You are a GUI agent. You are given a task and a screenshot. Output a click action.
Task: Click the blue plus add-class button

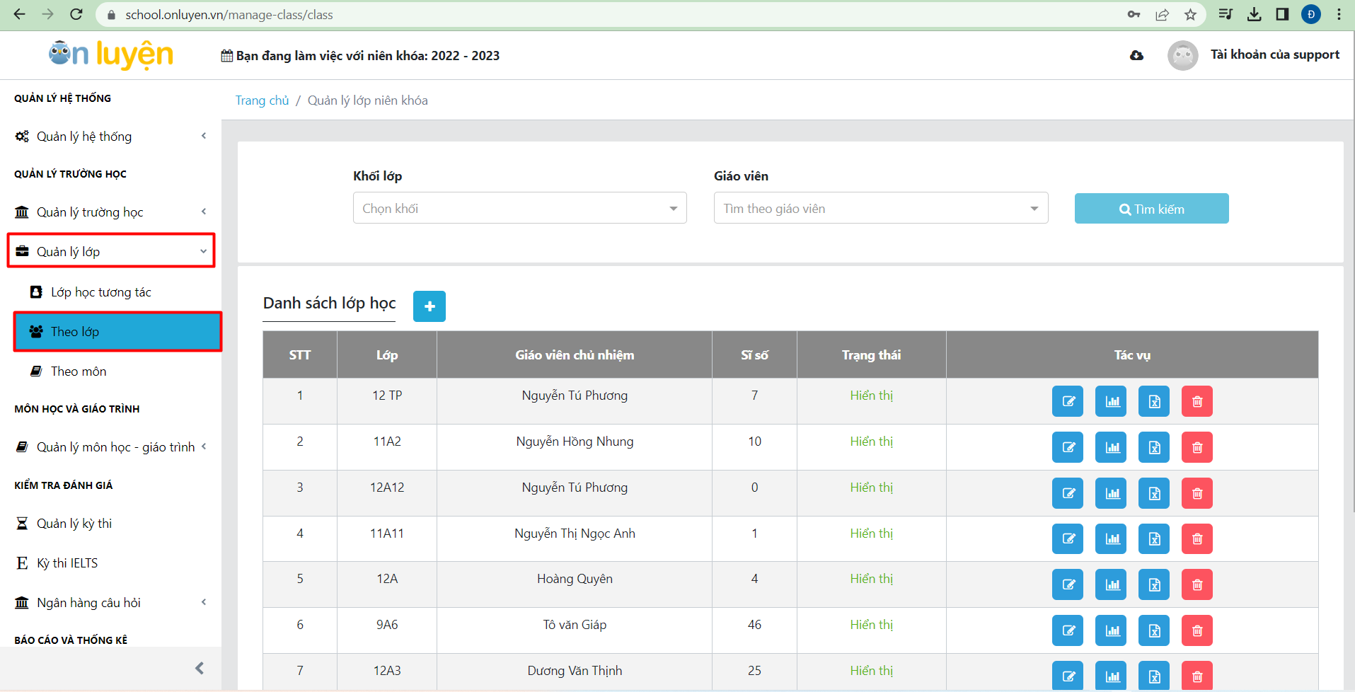point(429,306)
